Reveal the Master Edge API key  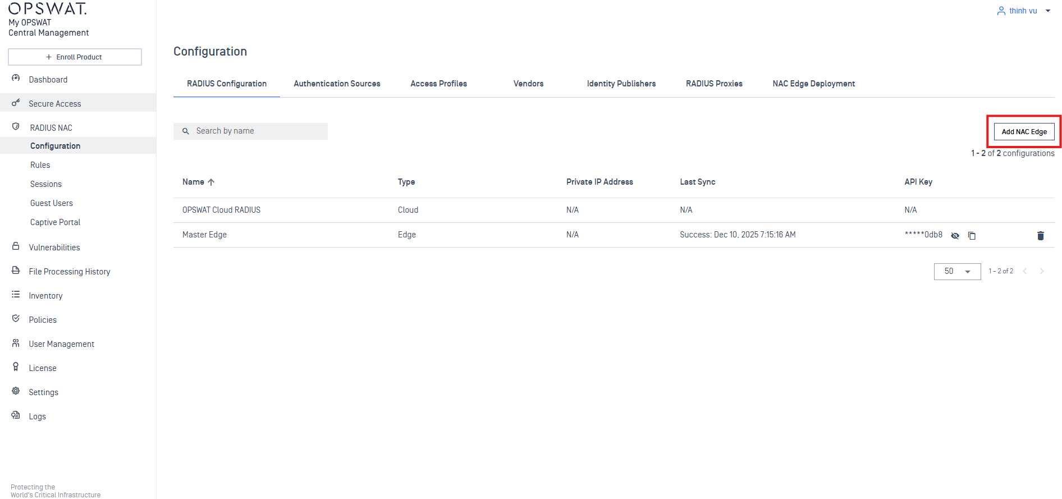tap(955, 236)
